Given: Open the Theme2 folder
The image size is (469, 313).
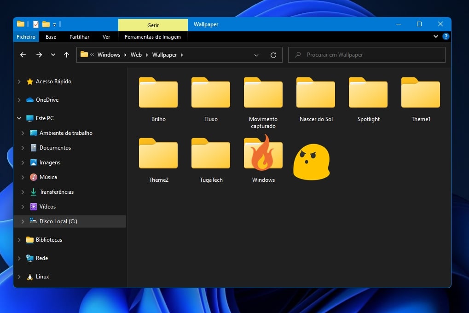Looking at the screenshot, I should tap(158, 160).
